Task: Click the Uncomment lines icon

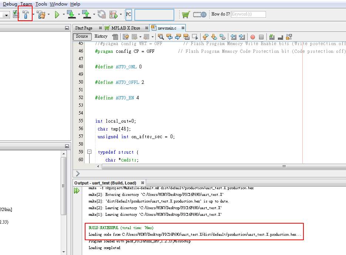Action: pyautogui.click(x=281, y=37)
